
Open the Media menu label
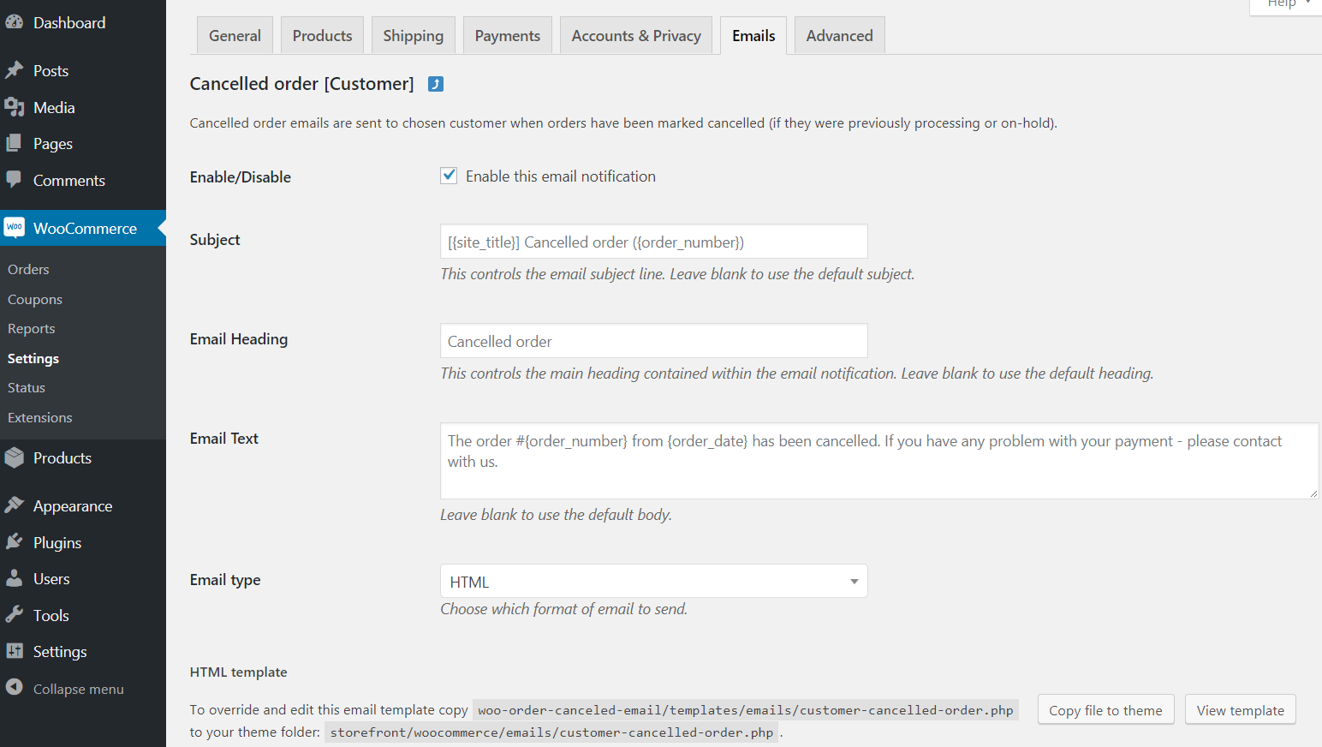[54, 107]
